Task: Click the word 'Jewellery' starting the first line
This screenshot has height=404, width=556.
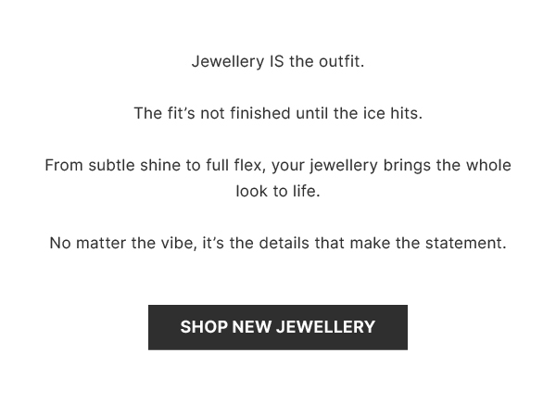Action: [228, 62]
